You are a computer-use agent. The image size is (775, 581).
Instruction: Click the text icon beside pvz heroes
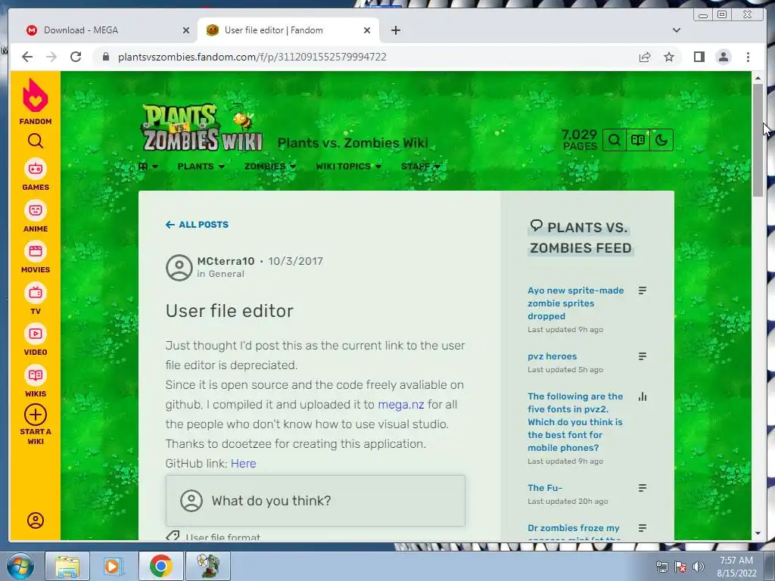[x=642, y=356]
